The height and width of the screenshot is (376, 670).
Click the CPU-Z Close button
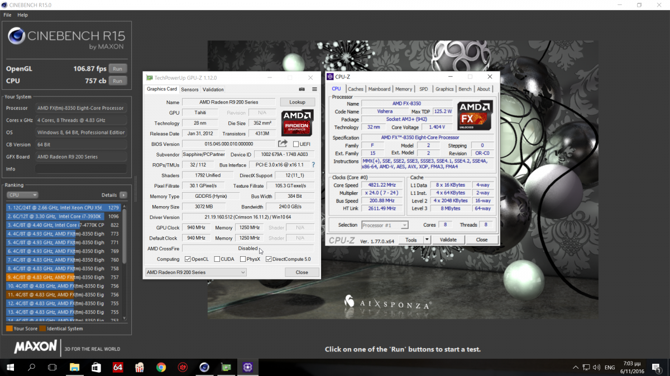click(482, 240)
